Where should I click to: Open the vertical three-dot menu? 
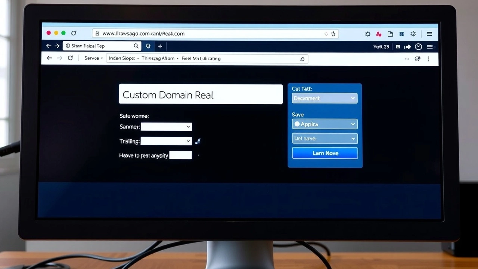(x=429, y=59)
